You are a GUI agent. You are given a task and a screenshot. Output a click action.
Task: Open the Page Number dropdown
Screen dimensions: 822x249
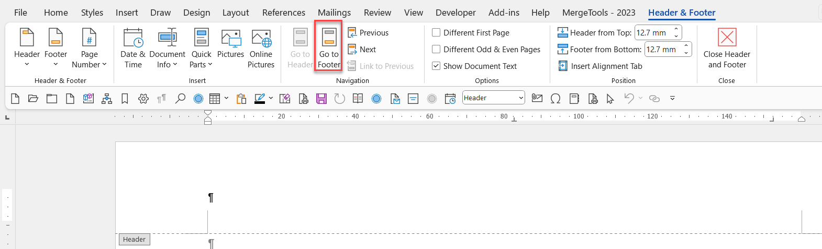[89, 49]
